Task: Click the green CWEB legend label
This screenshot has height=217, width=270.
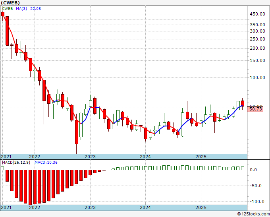Action: (8, 9)
